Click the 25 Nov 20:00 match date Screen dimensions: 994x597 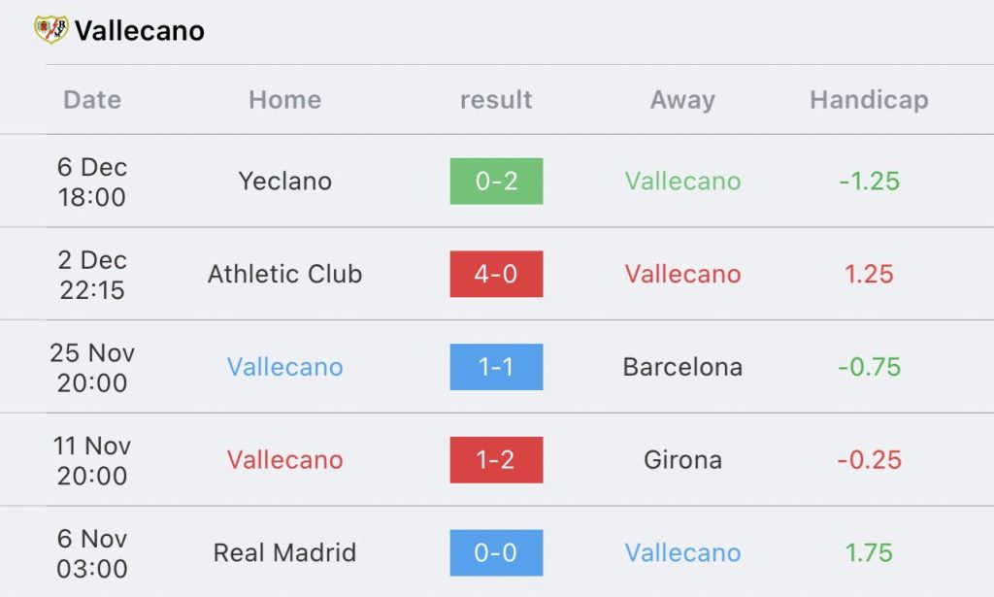(x=92, y=368)
